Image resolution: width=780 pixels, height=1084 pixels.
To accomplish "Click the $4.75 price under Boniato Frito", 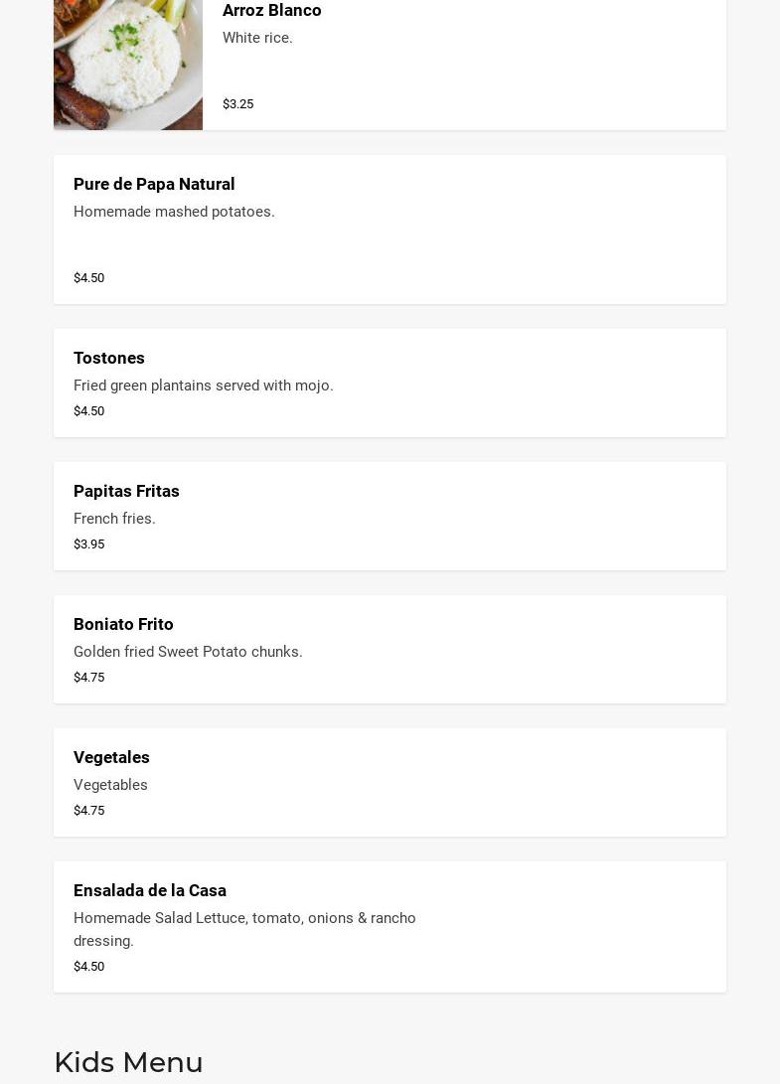I will [x=88, y=678].
